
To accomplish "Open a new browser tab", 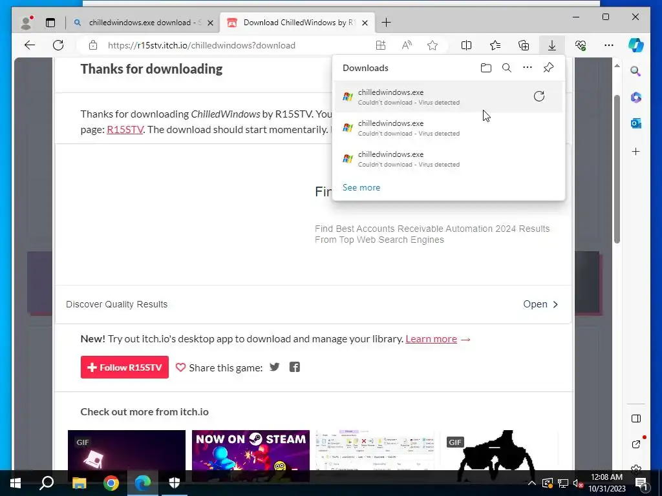I will pos(386,23).
